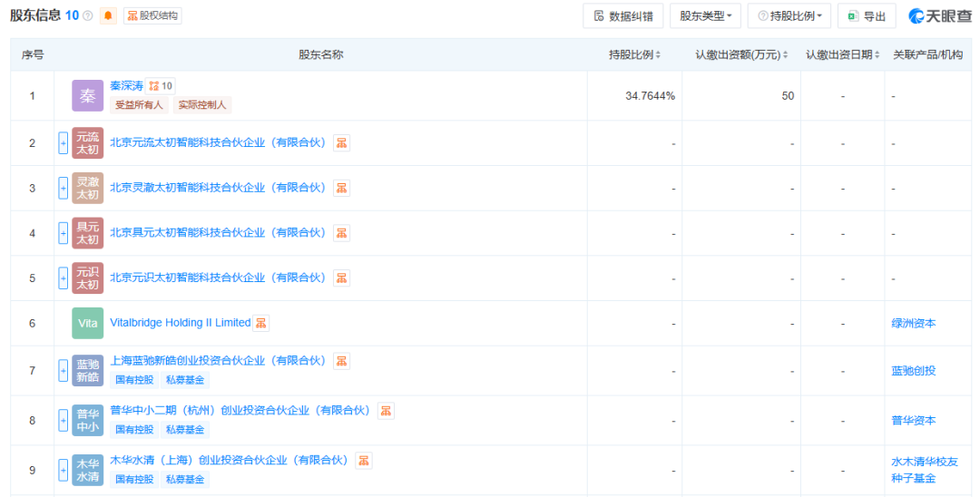
Task: Click the green Vita logo thumbnail
Action: (x=87, y=323)
